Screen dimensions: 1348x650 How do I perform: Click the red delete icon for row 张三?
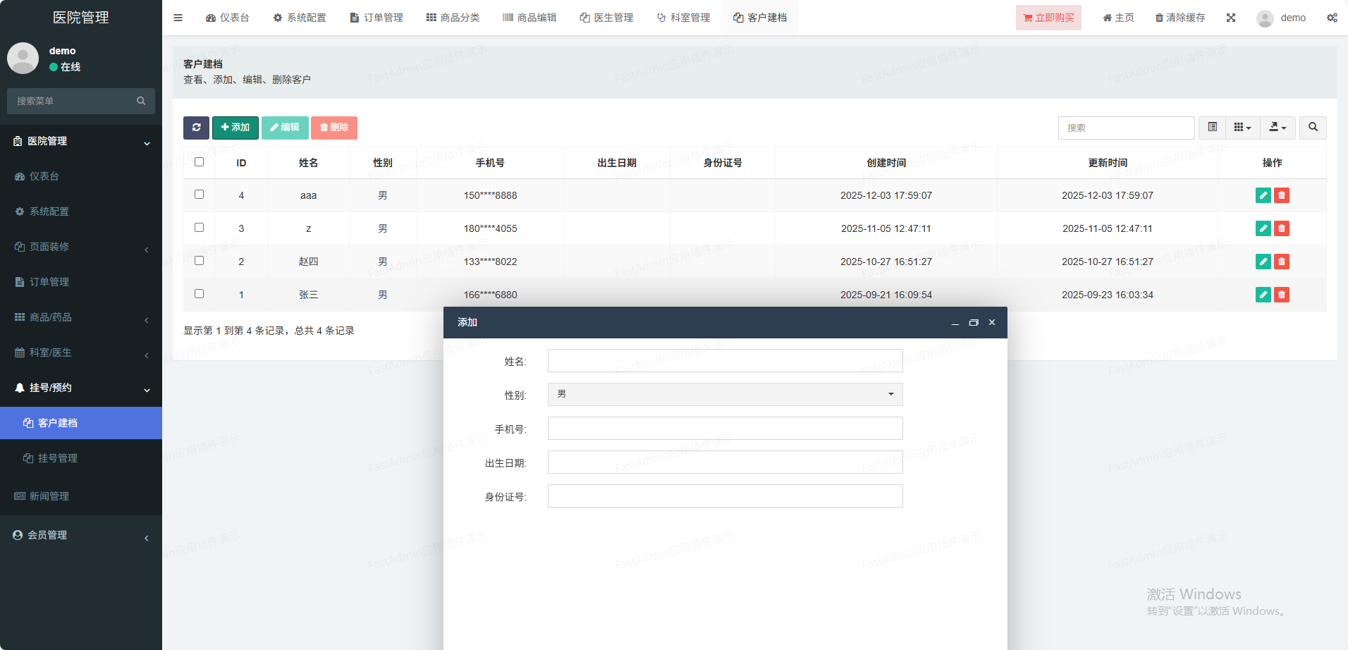tap(1282, 295)
